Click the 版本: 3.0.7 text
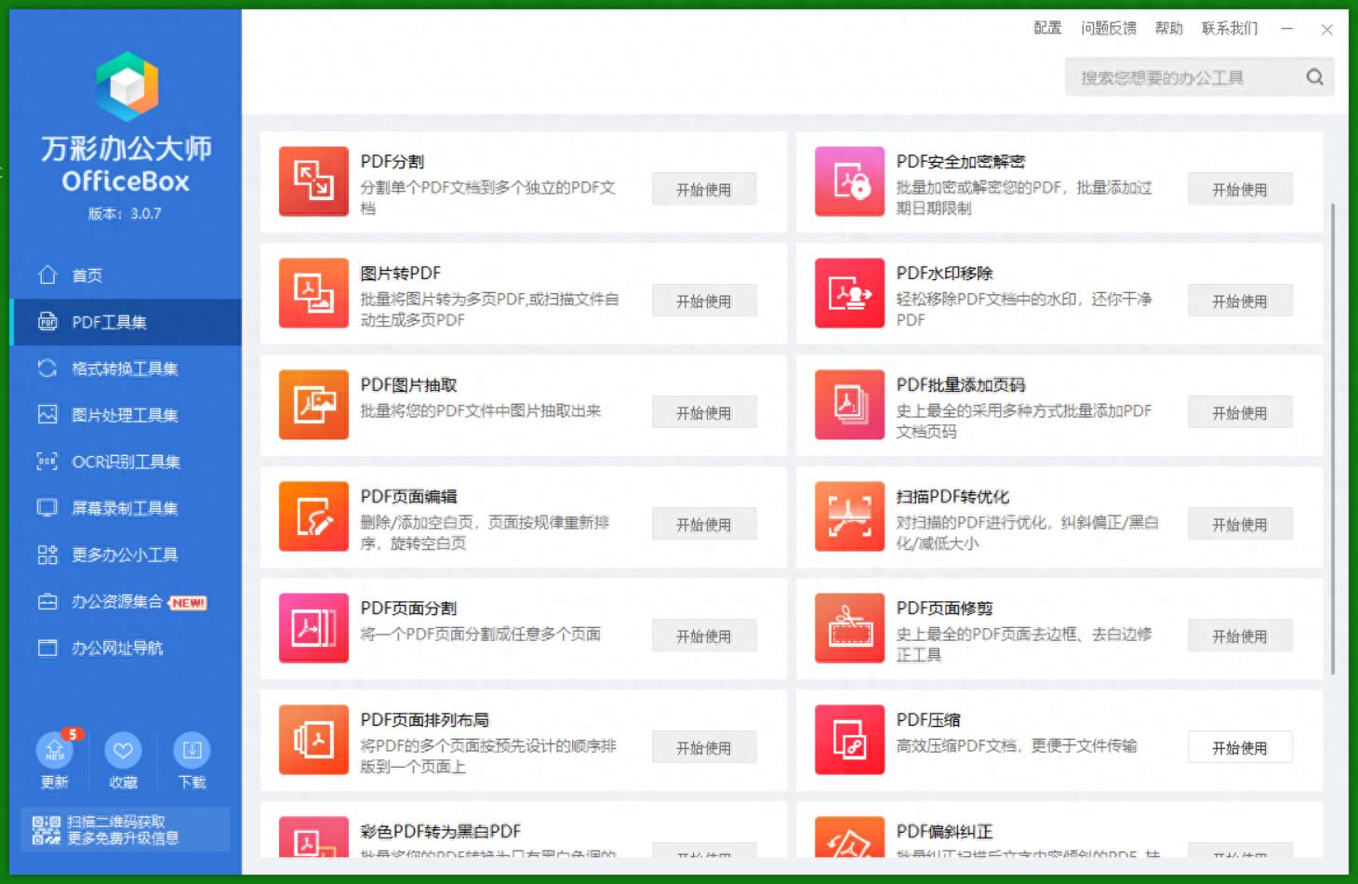 [125, 213]
